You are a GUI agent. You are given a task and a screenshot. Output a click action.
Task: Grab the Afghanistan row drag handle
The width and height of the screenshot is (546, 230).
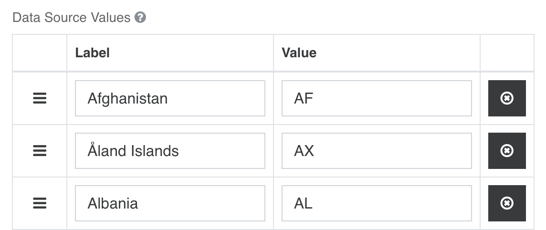click(40, 98)
